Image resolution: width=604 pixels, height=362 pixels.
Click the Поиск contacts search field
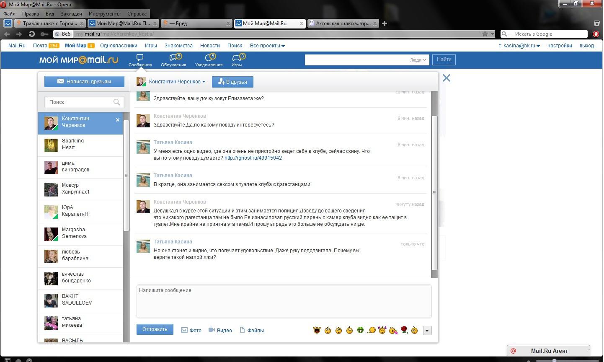[84, 102]
